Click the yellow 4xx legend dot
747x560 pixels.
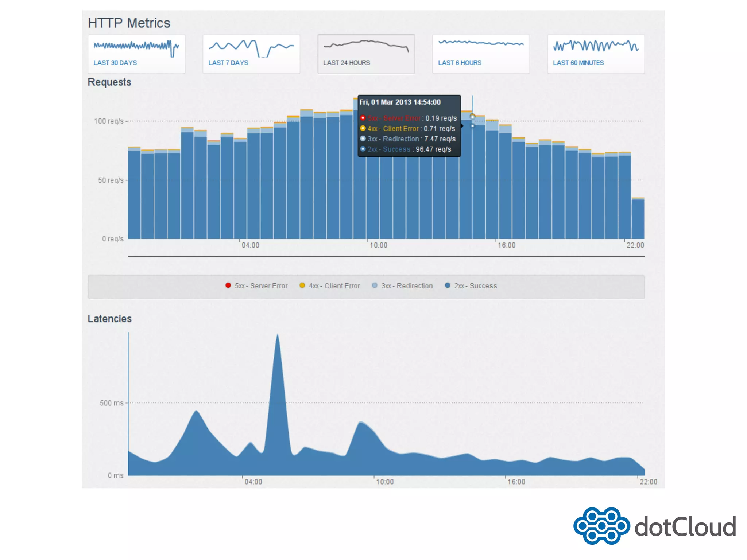point(302,285)
